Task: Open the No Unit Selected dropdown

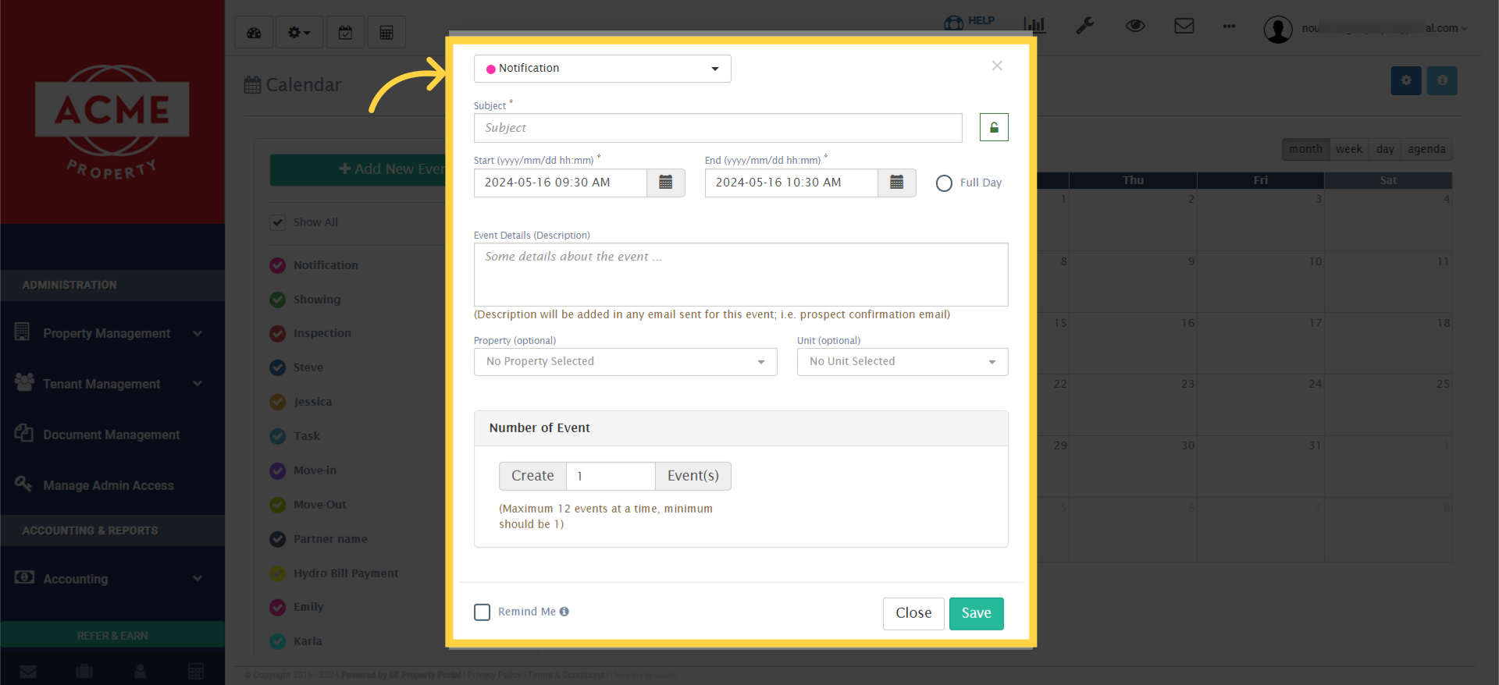Action: pos(903,362)
